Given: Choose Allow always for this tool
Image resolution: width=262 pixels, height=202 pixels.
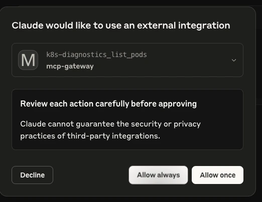Looking at the screenshot, I should [x=158, y=175].
